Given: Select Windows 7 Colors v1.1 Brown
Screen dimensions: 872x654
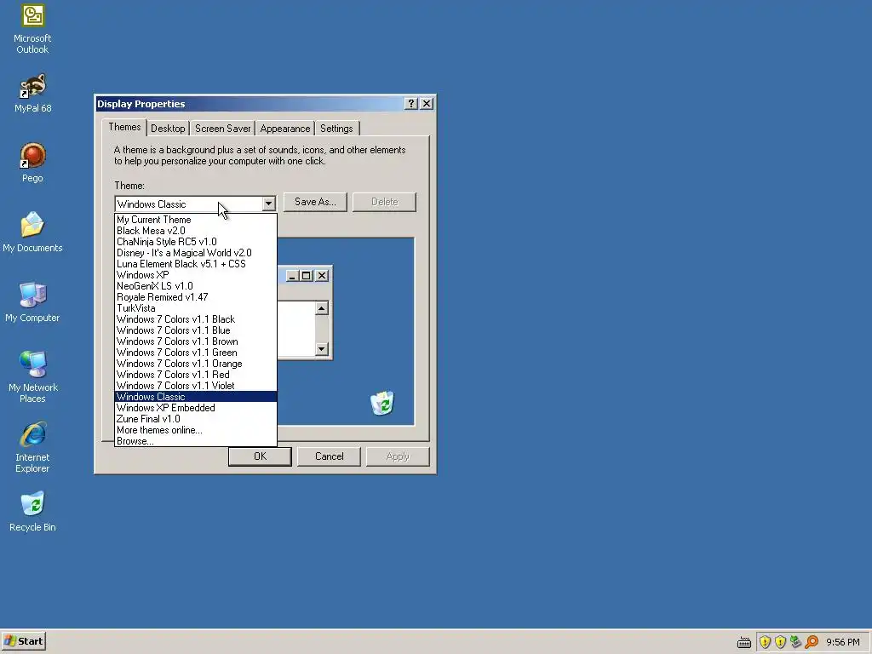Looking at the screenshot, I should (x=196, y=341).
